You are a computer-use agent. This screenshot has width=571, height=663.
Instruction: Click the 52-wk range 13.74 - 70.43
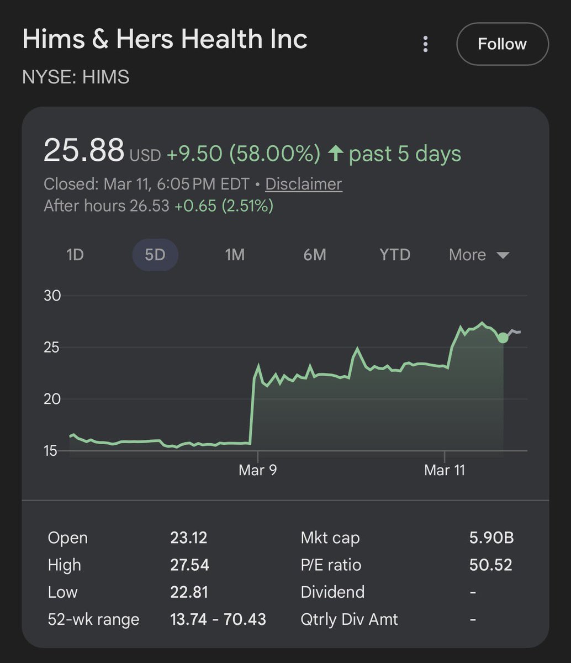(x=218, y=619)
